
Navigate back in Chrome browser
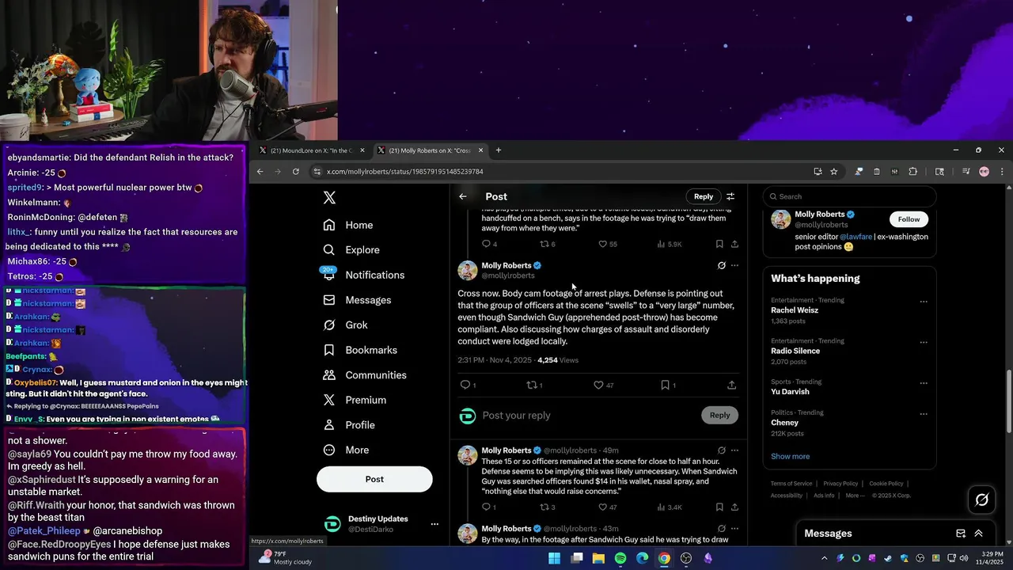260,171
